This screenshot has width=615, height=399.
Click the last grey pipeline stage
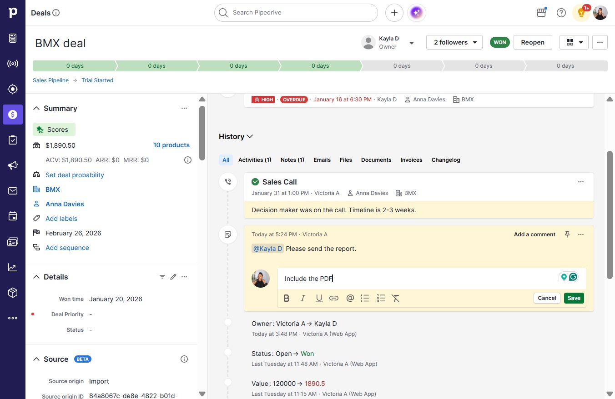coord(565,66)
